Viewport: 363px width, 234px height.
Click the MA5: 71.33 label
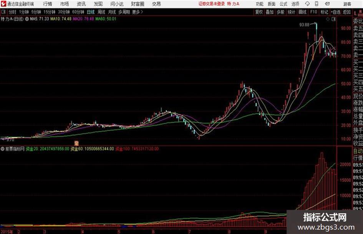[39, 19]
